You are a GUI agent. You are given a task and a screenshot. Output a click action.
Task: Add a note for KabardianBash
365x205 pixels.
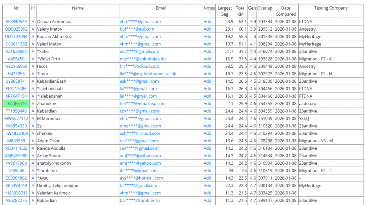pos(207,81)
